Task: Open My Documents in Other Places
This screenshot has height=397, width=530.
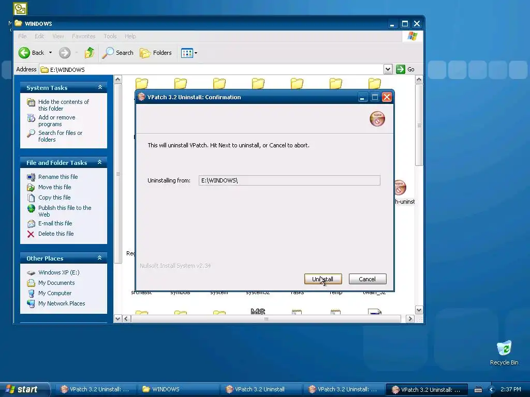Action: pyautogui.click(x=56, y=283)
